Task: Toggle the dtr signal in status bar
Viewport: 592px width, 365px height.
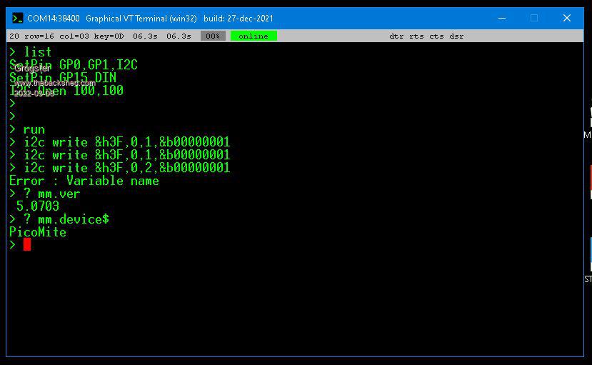Action: click(x=396, y=36)
